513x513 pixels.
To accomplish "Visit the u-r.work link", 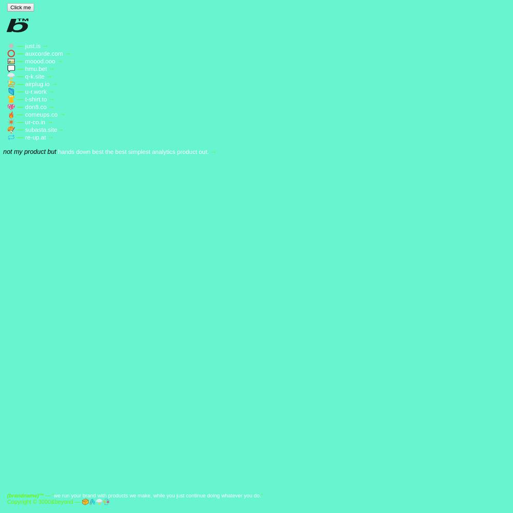I will [36, 92].
